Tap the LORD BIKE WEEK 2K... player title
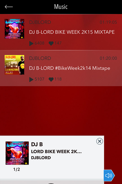 [x=56, y=152]
